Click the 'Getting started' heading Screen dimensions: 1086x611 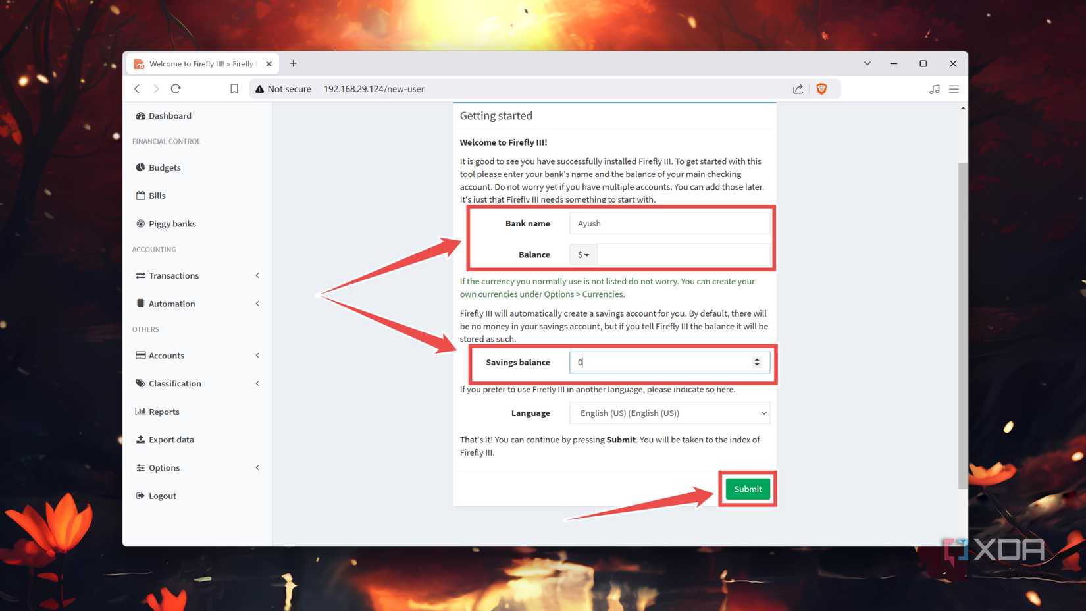click(x=496, y=116)
